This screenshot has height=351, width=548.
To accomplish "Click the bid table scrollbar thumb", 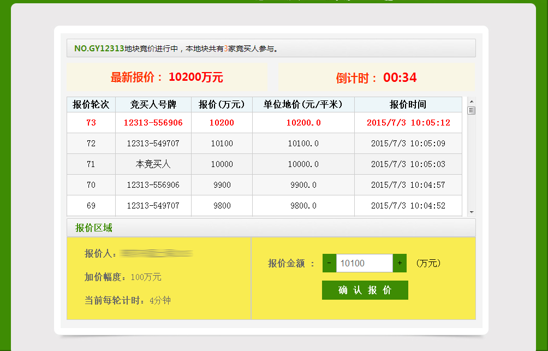I will click(472, 110).
